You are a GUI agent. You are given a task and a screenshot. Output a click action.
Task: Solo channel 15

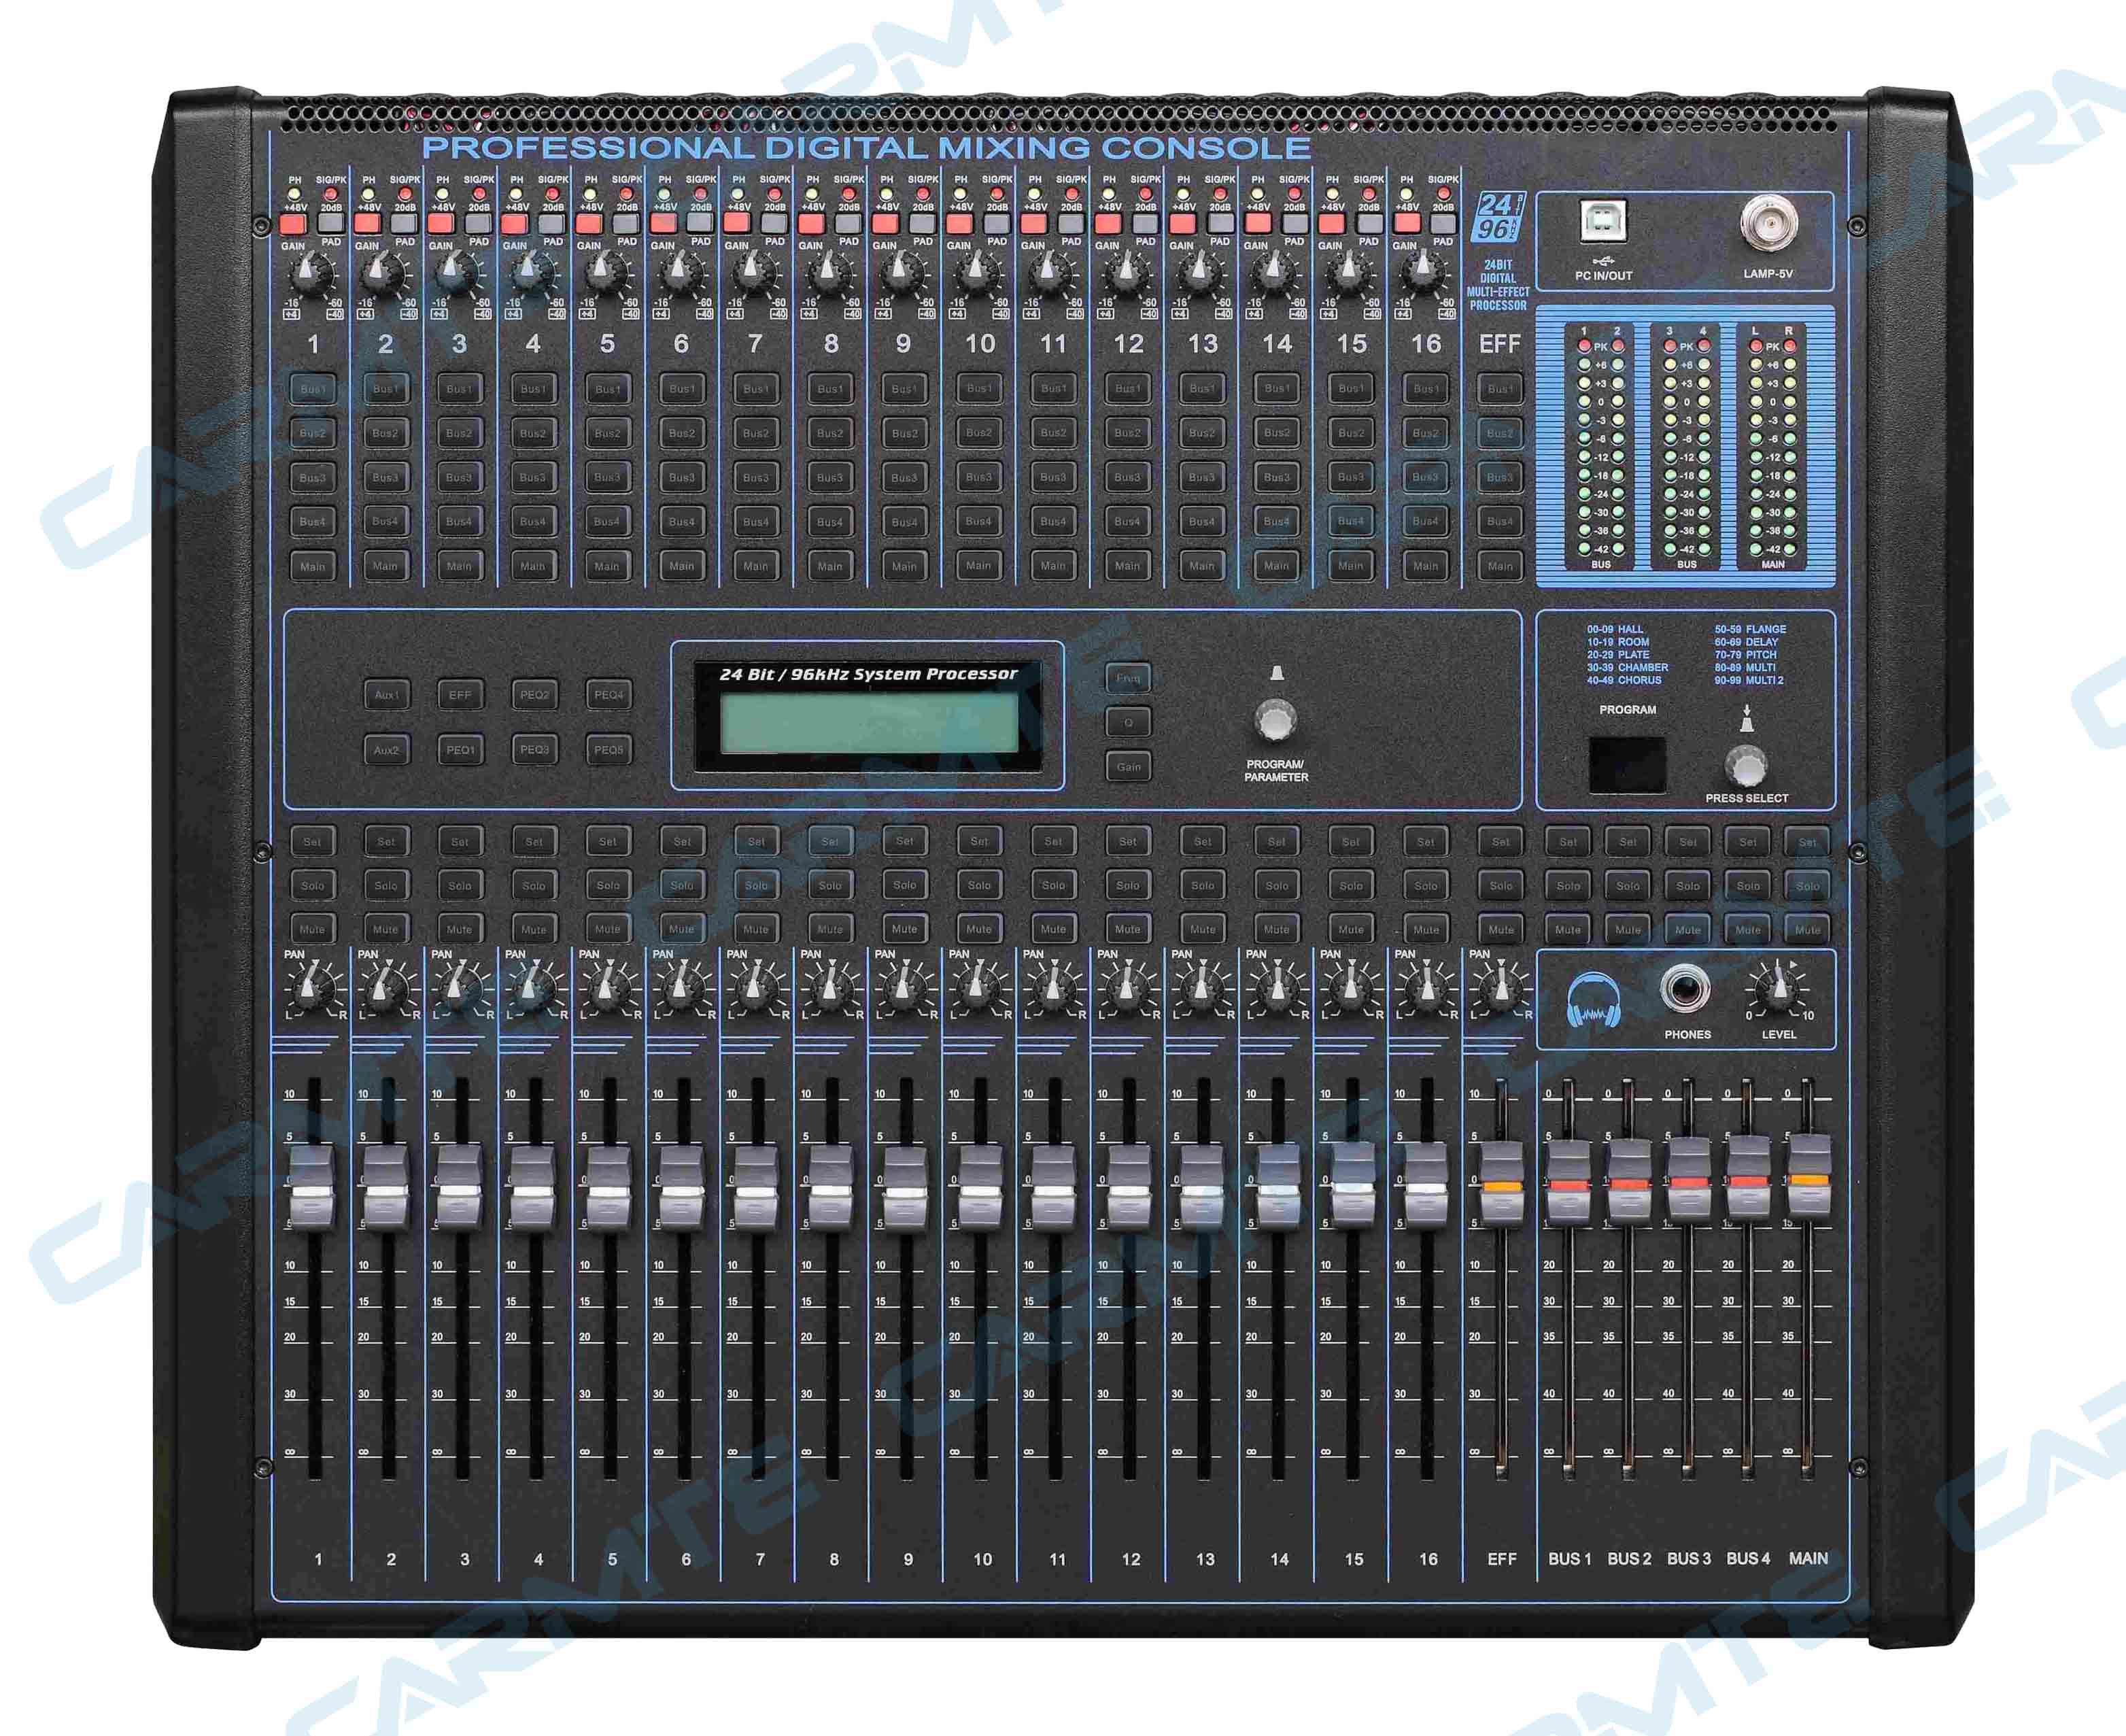tap(1351, 886)
